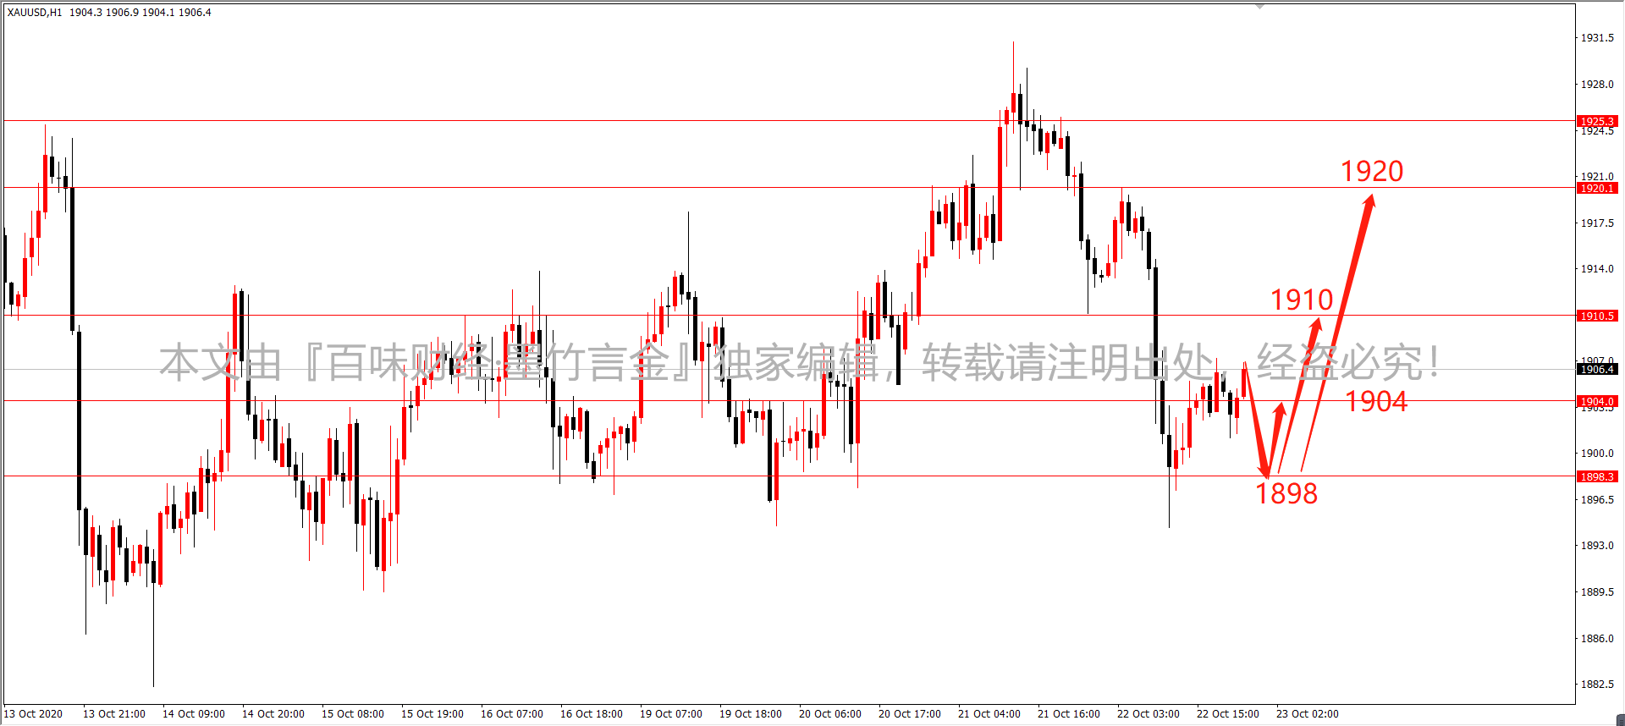Viewport: 1625px width, 726px height.
Task: Click the 23 Oct 02:00 time label
Action: pyautogui.click(x=1308, y=714)
